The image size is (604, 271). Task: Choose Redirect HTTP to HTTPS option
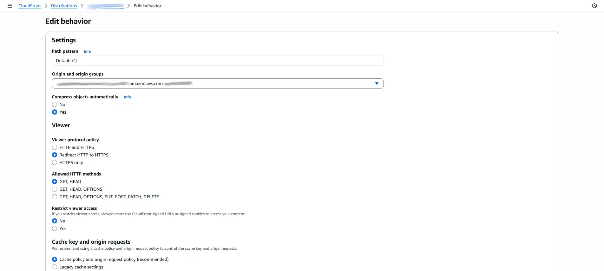pos(55,155)
